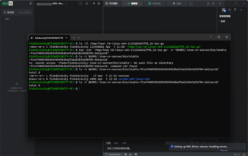Screen dimensions: 248x156
Task: Open the source control branch icon
Action: pyautogui.click(x=235, y=10)
